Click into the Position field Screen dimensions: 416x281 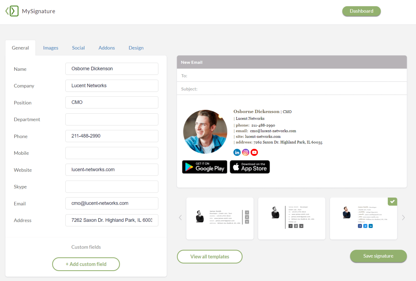(x=112, y=102)
